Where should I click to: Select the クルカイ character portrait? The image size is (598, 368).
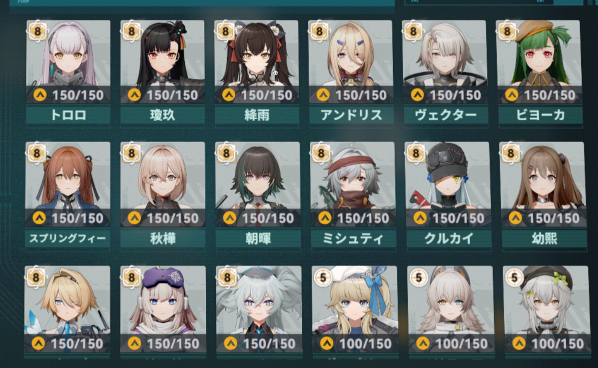pyautogui.click(x=448, y=184)
